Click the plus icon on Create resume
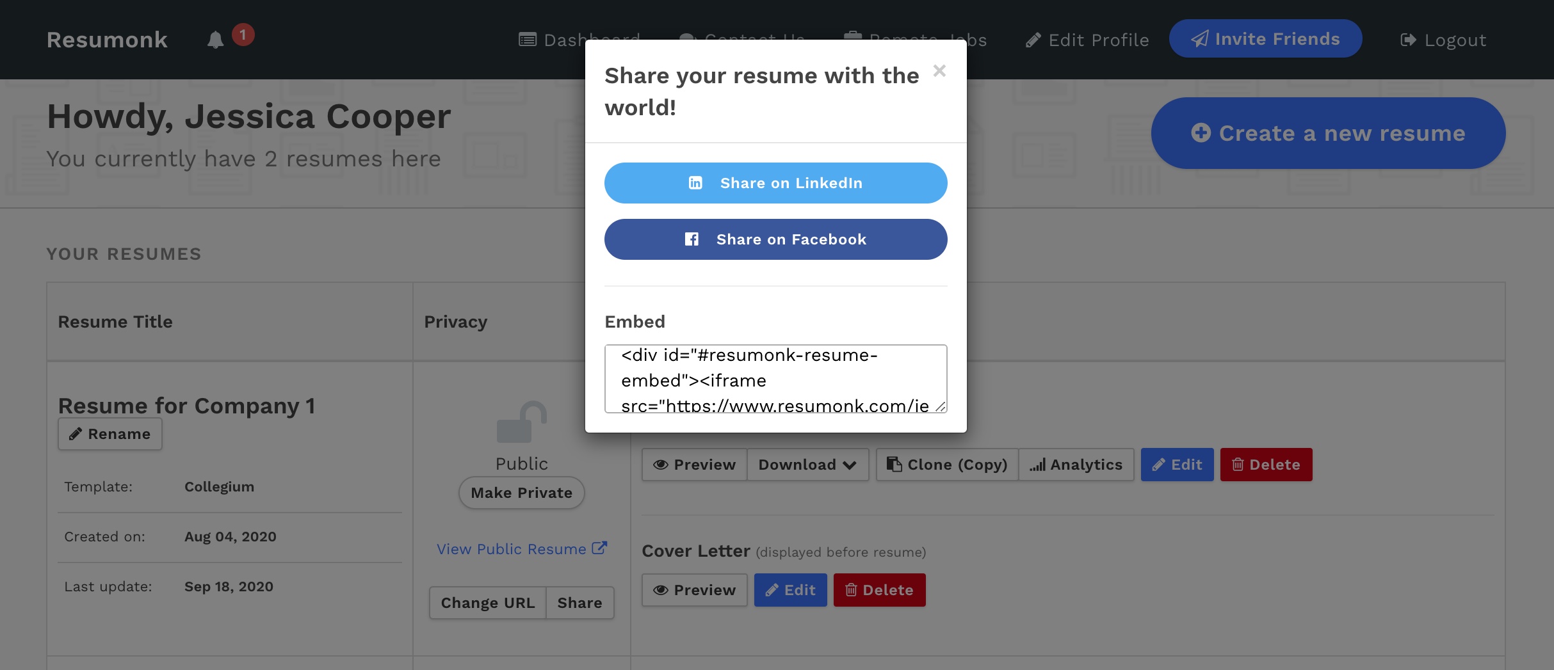The height and width of the screenshot is (670, 1554). 1201,133
